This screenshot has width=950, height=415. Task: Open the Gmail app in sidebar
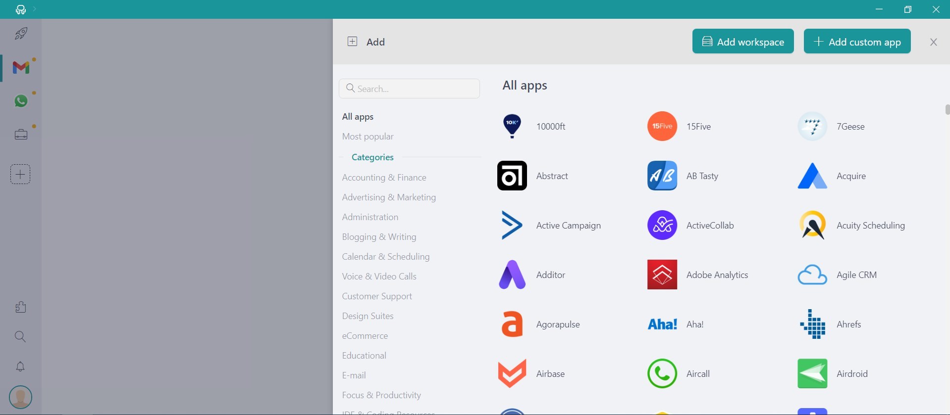point(21,67)
